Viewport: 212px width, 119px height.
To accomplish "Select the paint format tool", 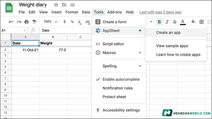I will [x=34, y=22].
